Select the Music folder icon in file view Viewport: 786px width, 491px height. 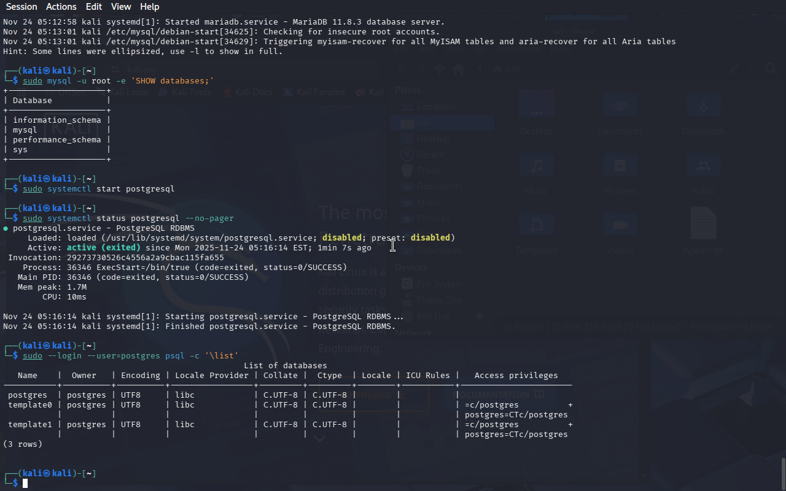pos(536,167)
